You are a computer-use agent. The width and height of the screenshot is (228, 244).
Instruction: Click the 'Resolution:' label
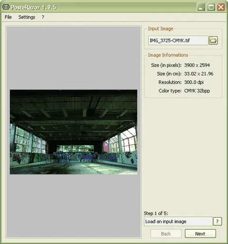[170, 82]
